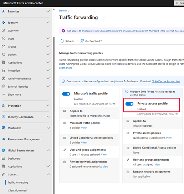Open Overview in the sidebar
Viewport: 184px width, 194px height.
(13, 30)
